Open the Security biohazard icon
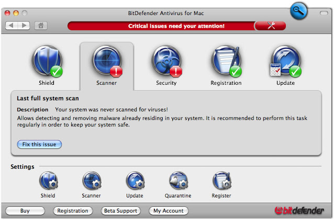Image resolution: width=335 pixels, height=220 pixels. [x=166, y=61]
